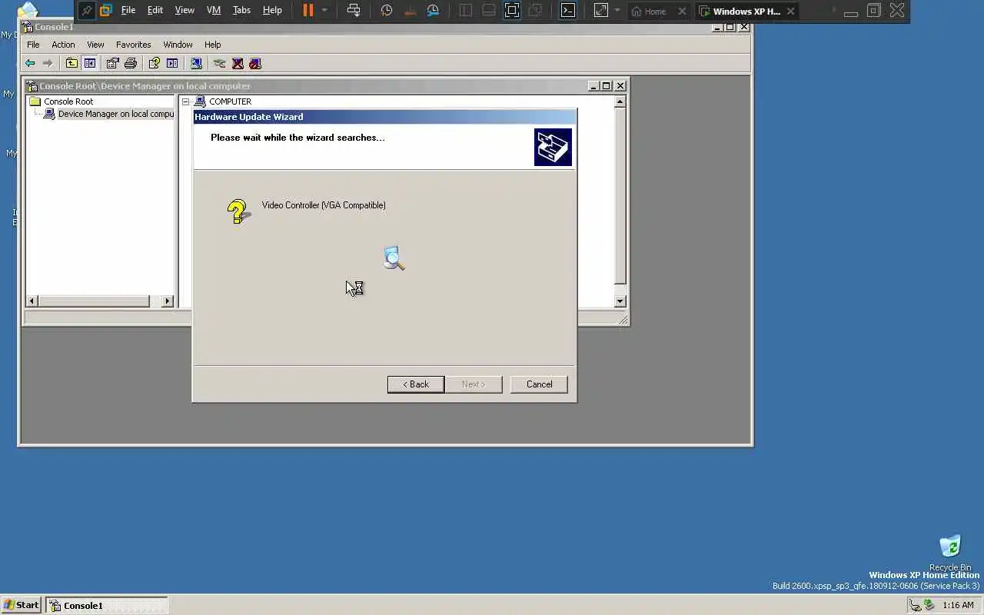
Task: Click the COMPUTER root device entry
Action: 230,101
